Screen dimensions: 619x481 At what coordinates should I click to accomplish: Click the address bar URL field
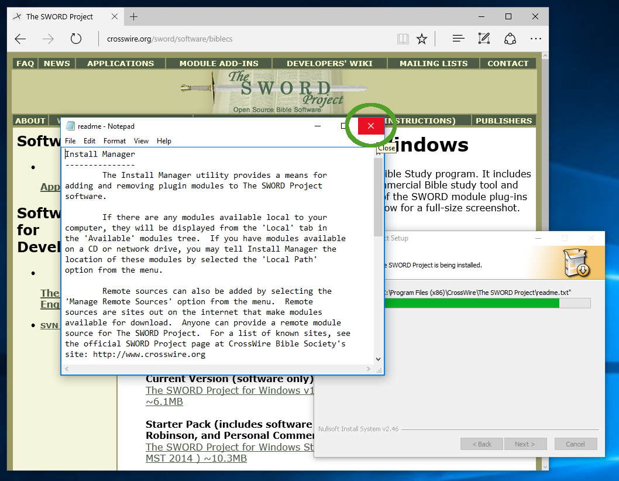coord(246,39)
